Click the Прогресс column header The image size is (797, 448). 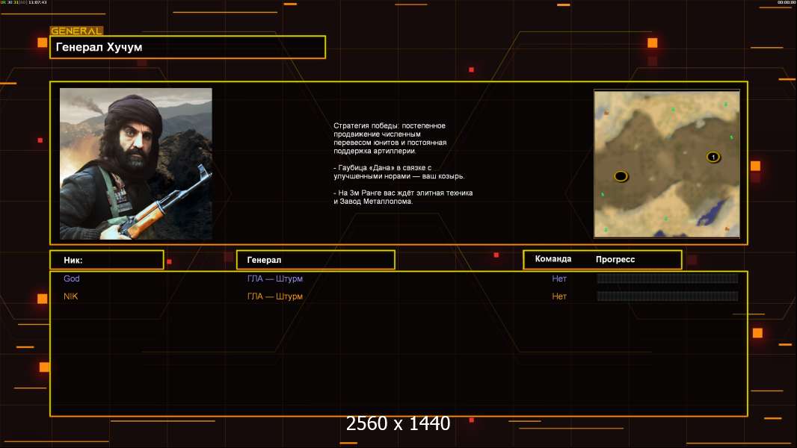(x=615, y=260)
